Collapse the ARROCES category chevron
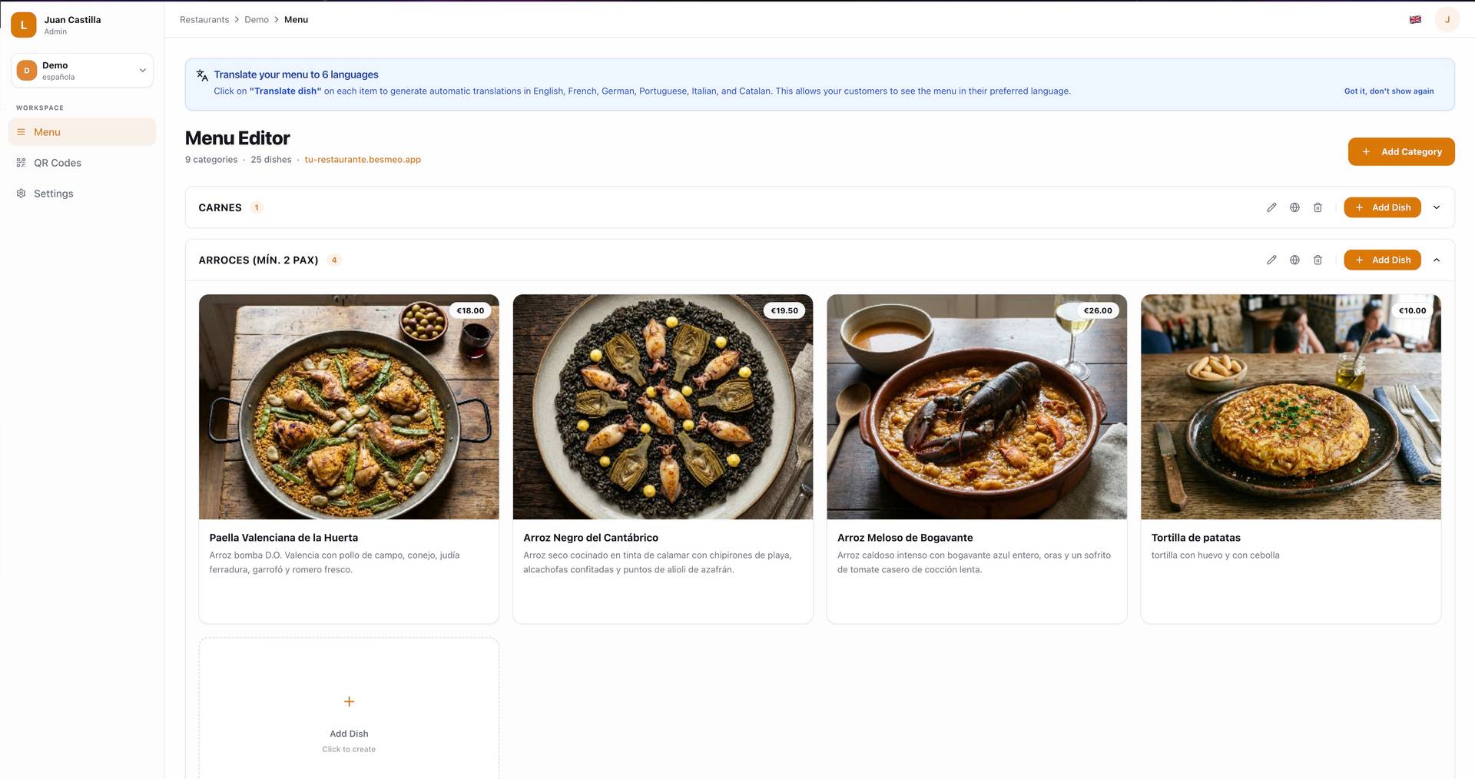Viewport: 1475px width, 779px height. click(1437, 260)
